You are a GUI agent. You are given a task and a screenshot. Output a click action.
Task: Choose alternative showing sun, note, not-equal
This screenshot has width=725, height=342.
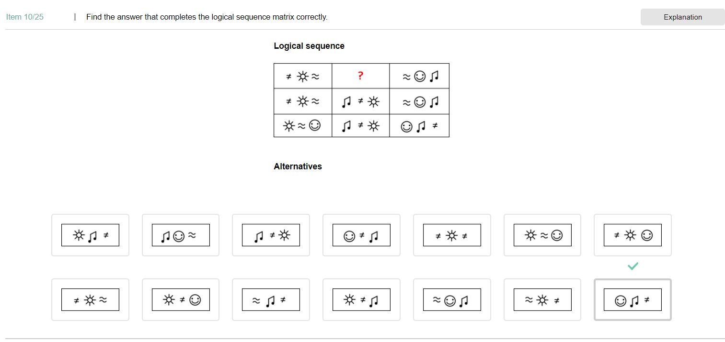[x=90, y=235]
